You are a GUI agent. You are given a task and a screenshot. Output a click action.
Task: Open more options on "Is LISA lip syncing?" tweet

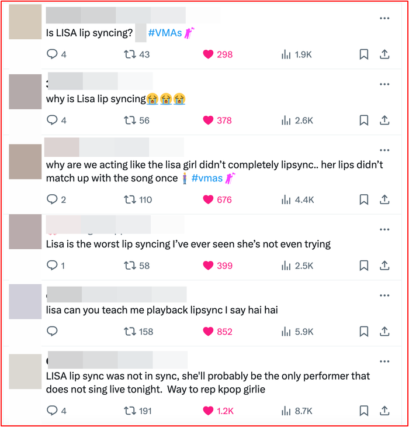pyautogui.click(x=384, y=18)
